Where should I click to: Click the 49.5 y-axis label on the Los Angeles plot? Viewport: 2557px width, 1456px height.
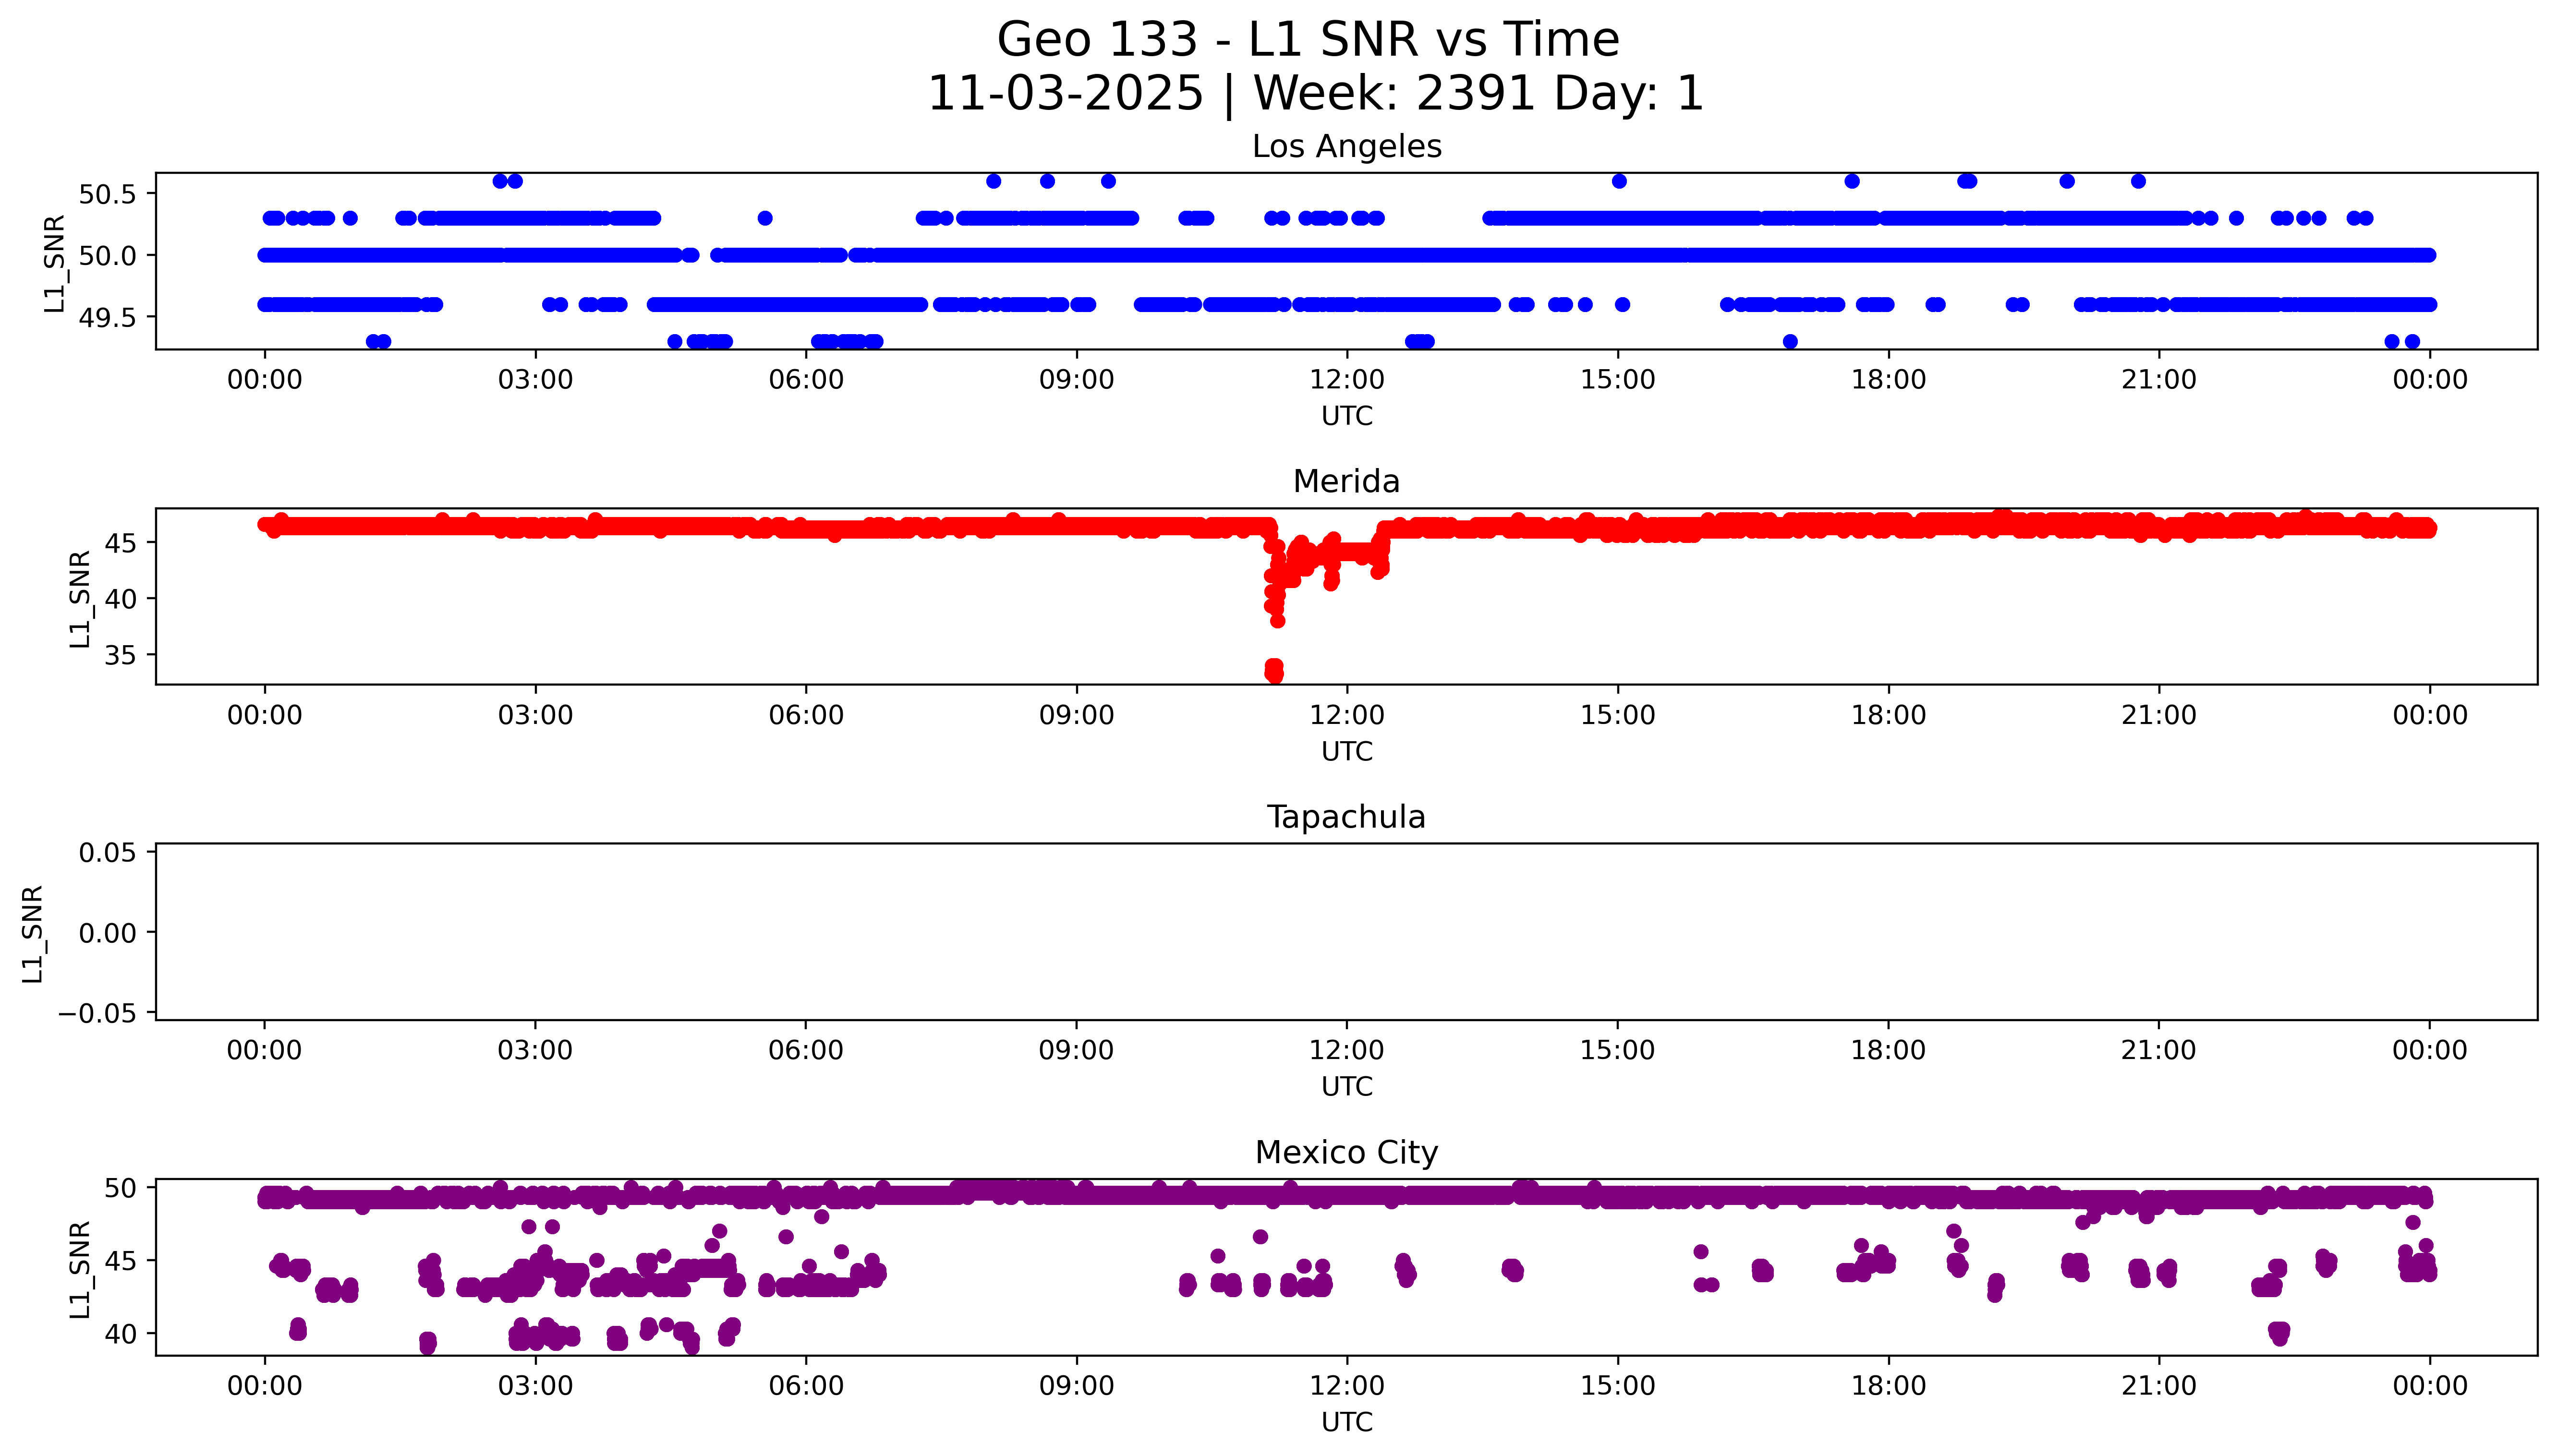click(x=107, y=318)
